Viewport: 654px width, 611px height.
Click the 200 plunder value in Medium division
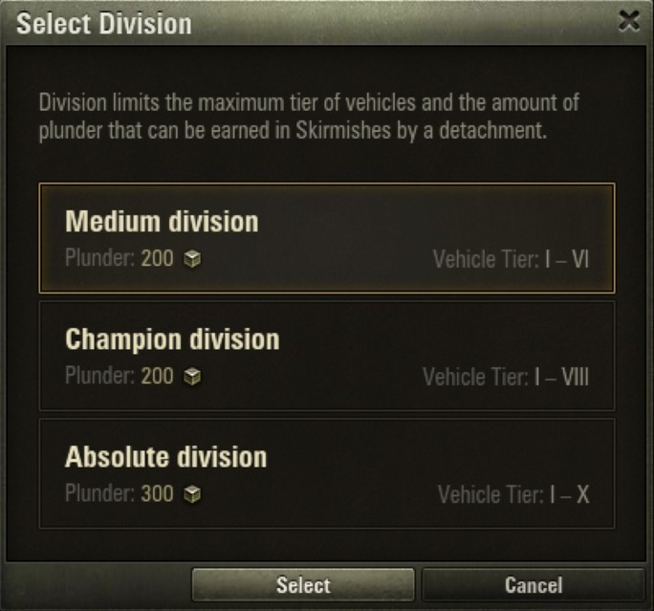(158, 259)
